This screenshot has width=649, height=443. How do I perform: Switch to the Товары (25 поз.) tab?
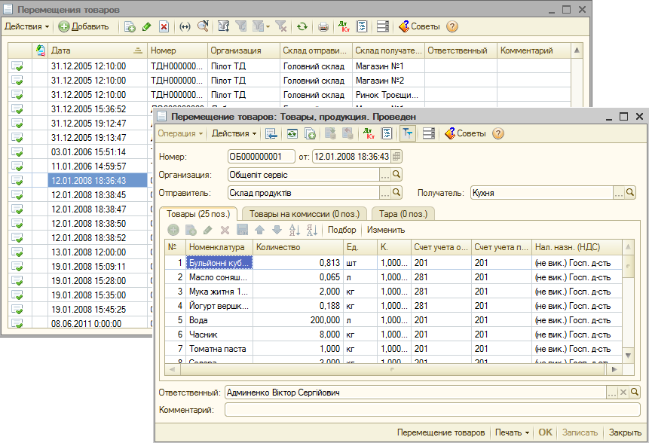click(x=197, y=214)
